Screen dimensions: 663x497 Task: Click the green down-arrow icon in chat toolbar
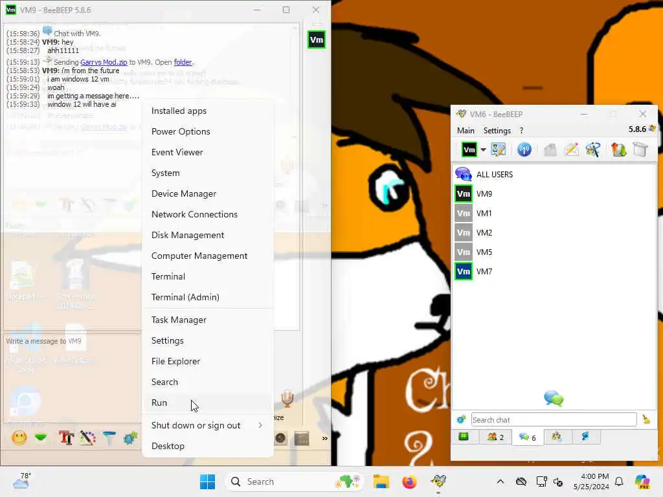(x=41, y=438)
